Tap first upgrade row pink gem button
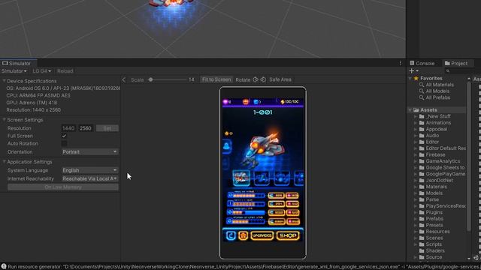 coord(292,195)
